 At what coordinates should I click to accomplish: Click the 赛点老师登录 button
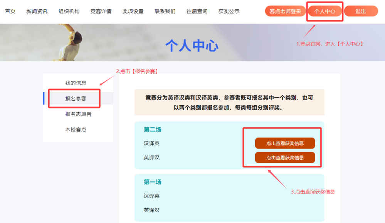pos(285,11)
